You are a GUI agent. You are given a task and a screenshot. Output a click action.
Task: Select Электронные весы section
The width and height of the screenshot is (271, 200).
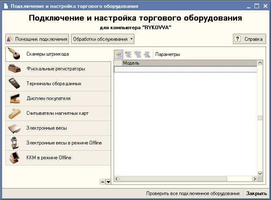click(58, 128)
